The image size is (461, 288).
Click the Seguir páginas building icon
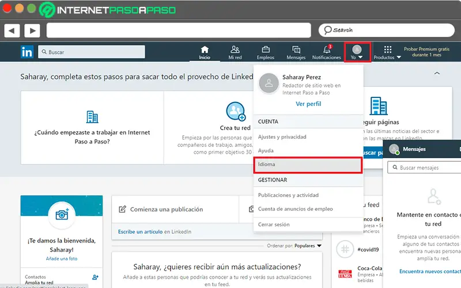click(x=379, y=106)
